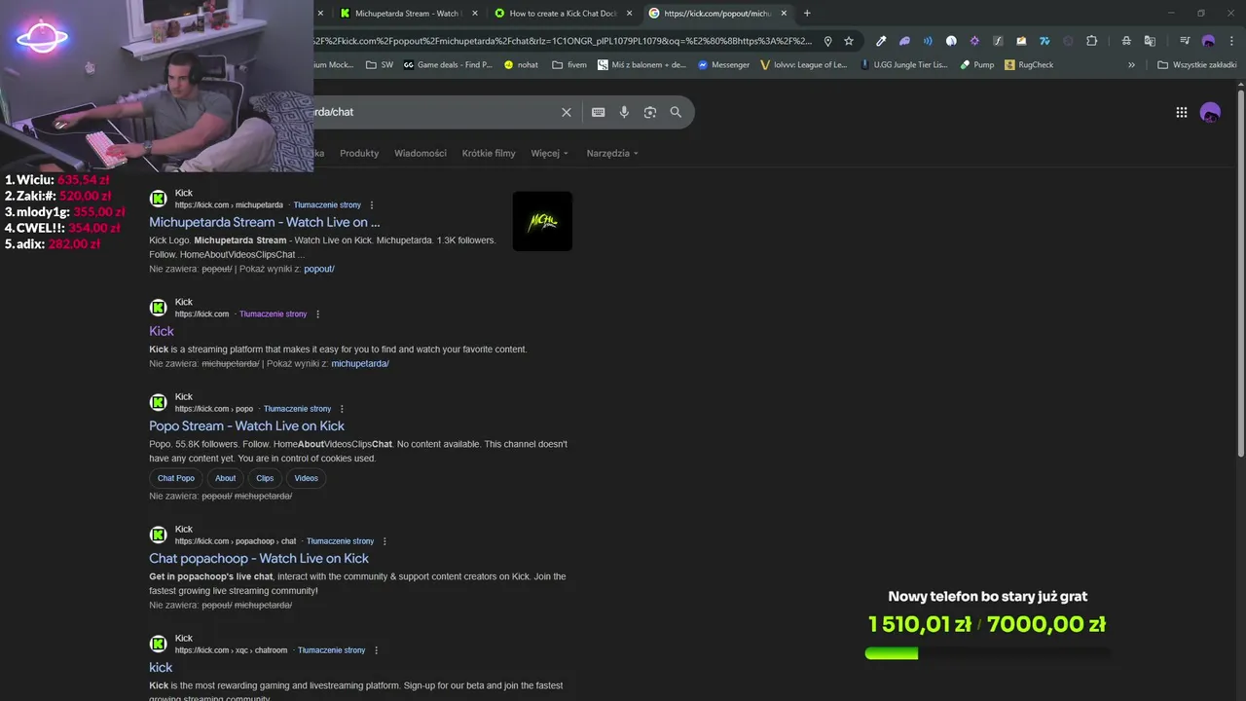Open the Messenger bookmark

(x=723, y=65)
